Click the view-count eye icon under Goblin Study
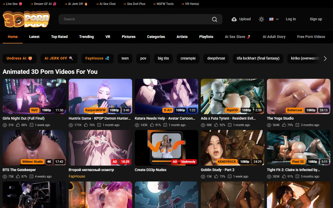 203,177
